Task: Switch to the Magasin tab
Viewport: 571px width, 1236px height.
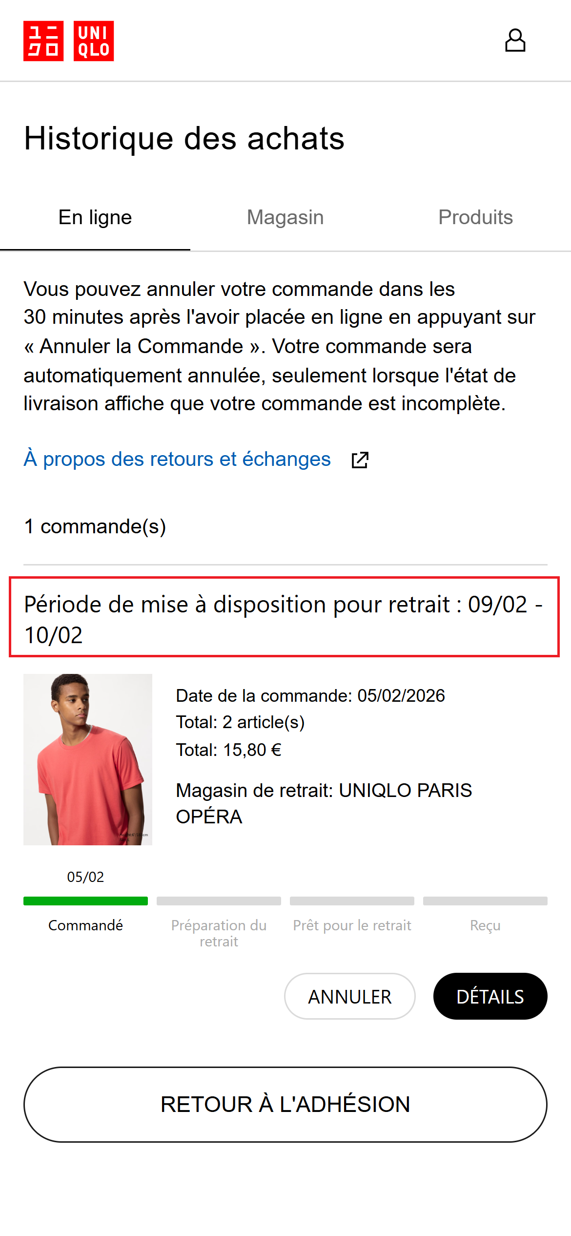Action: [x=285, y=217]
